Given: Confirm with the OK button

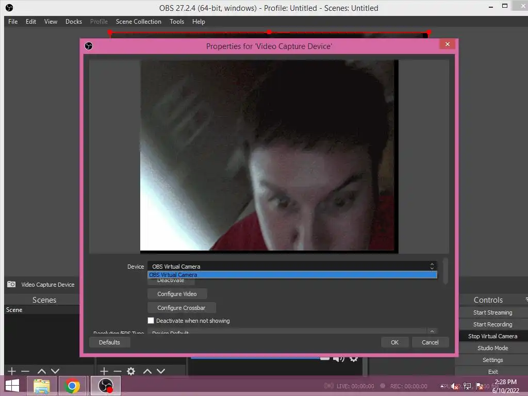Looking at the screenshot, I should coord(394,342).
